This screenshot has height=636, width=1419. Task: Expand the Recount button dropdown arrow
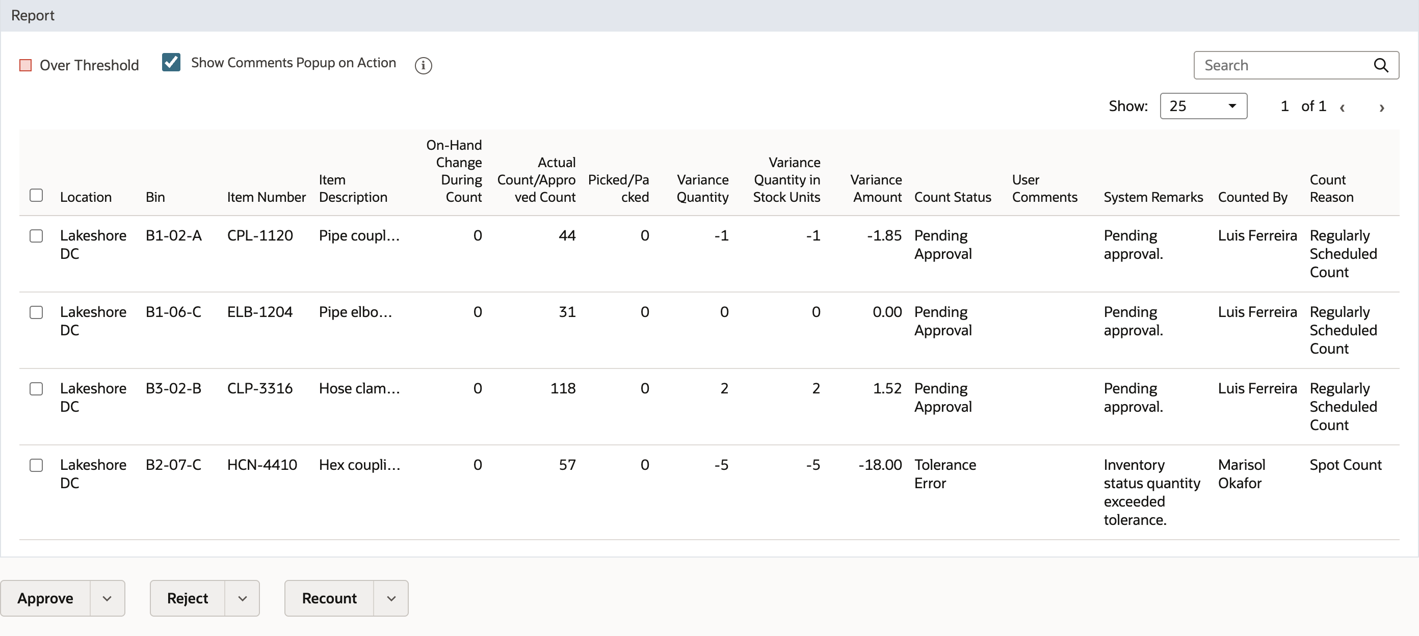point(391,598)
